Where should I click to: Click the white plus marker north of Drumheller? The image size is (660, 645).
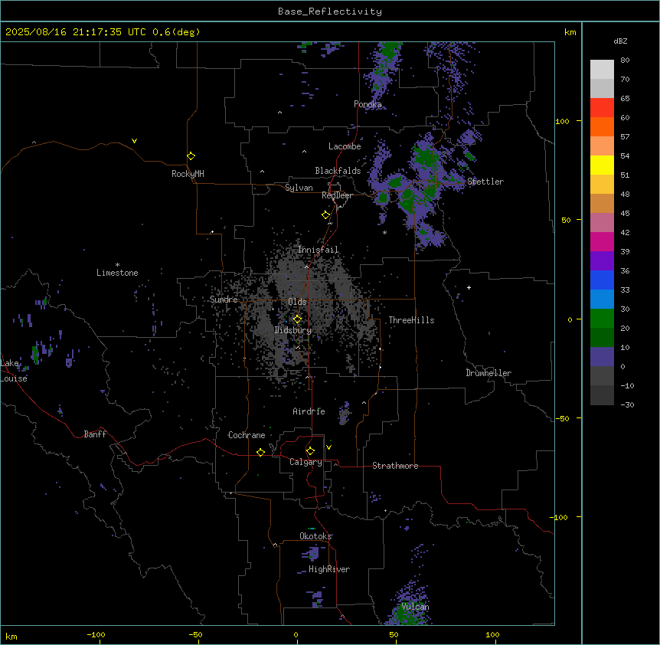[x=469, y=287]
